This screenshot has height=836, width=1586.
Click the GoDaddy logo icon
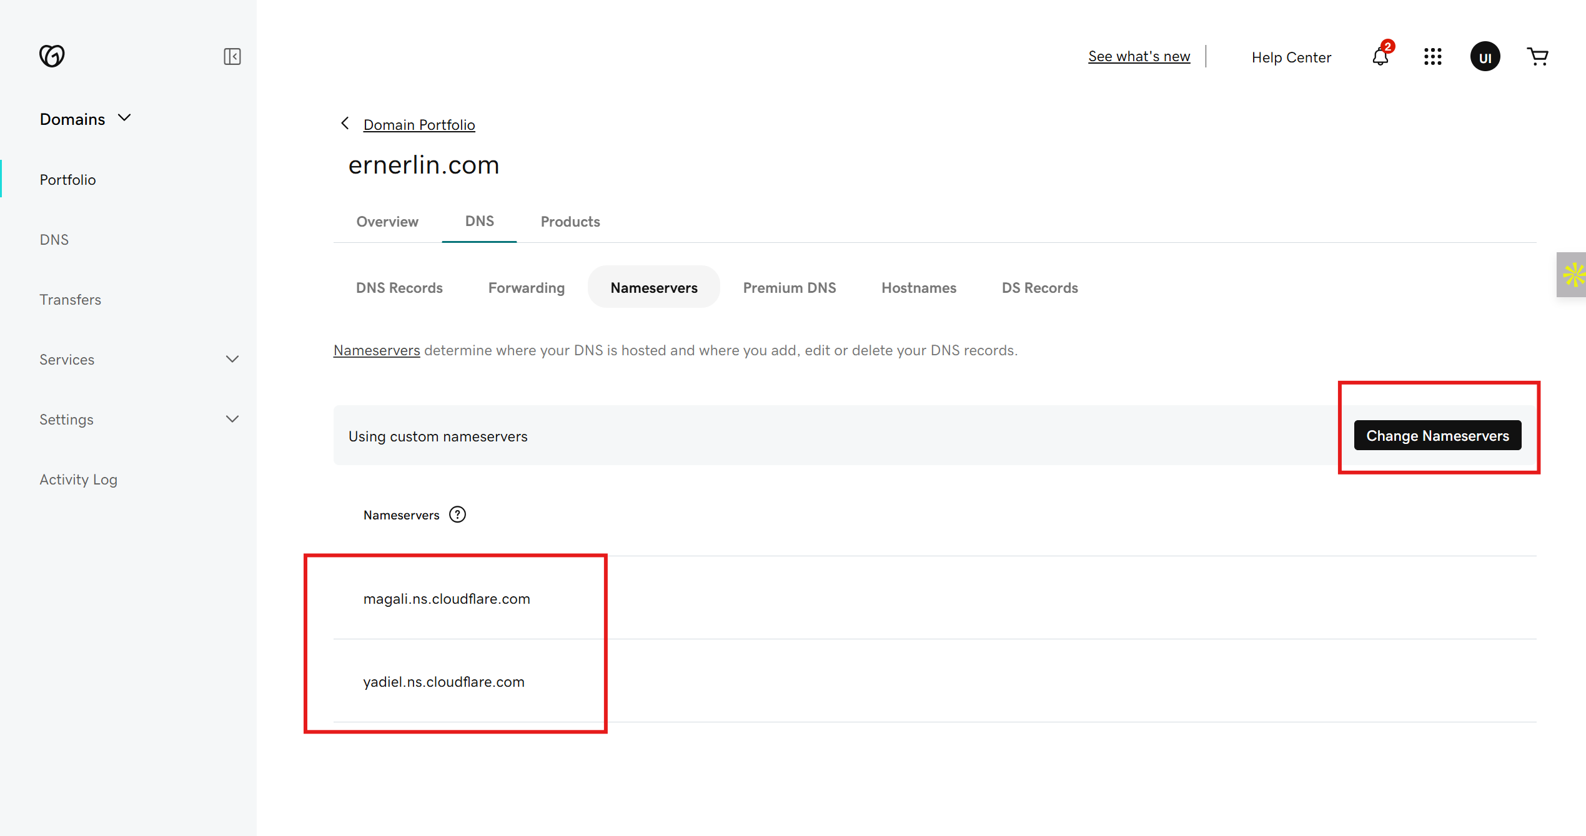(x=52, y=56)
